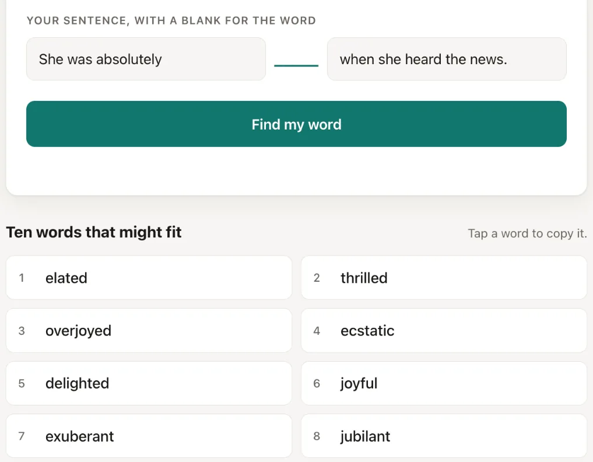The width and height of the screenshot is (593, 462).
Task: Copy the word 'overjoyed'
Action: coord(149,331)
